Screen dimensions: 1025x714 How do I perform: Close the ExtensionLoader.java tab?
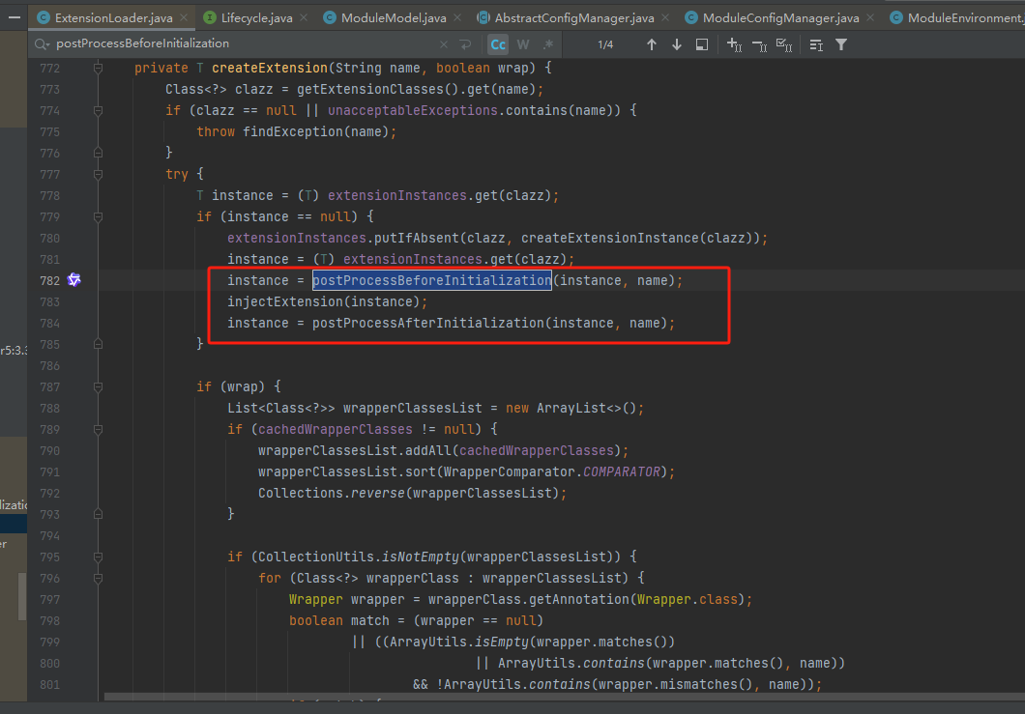coord(184,17)
